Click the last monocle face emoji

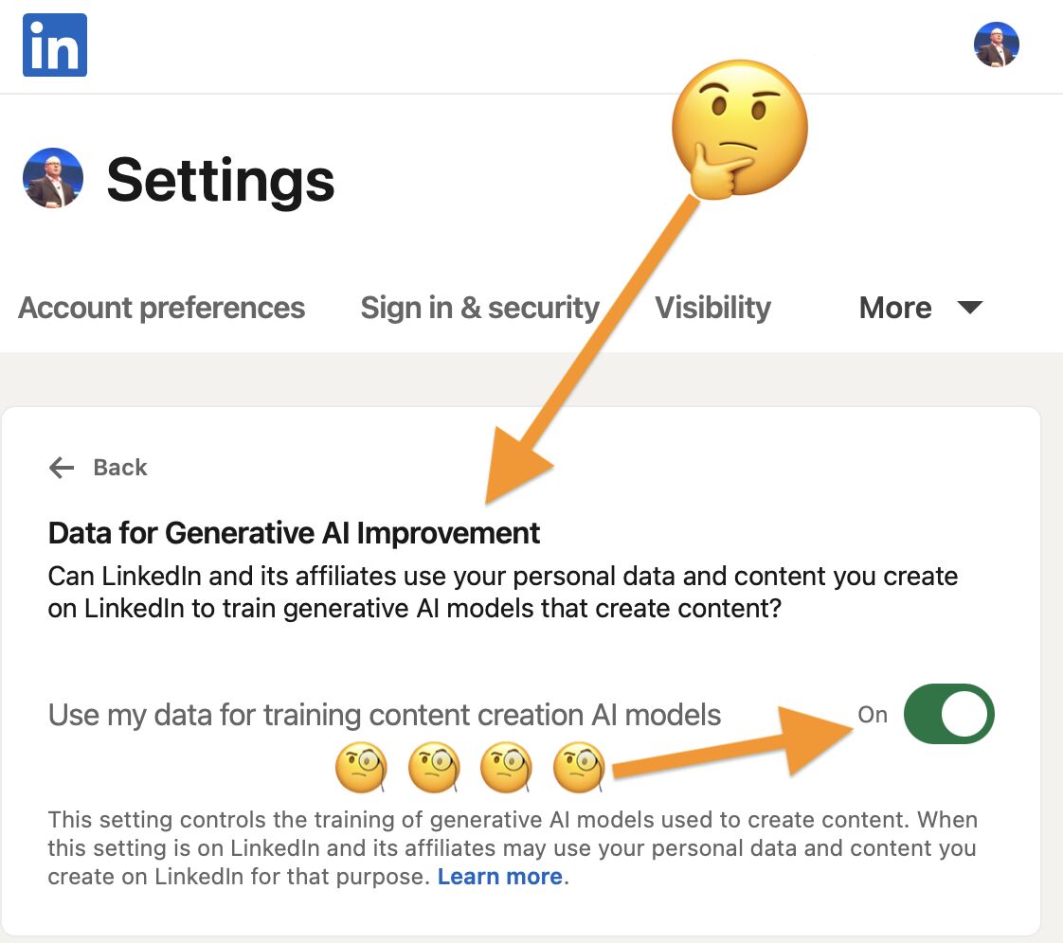[579, 766]
